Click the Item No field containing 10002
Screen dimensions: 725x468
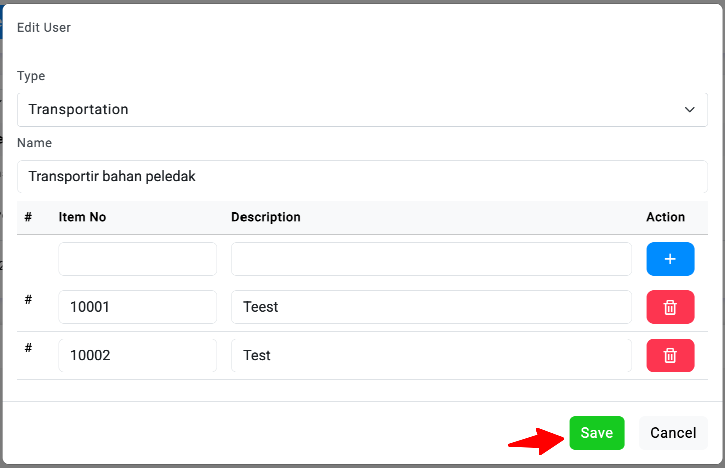click(138, 356)
